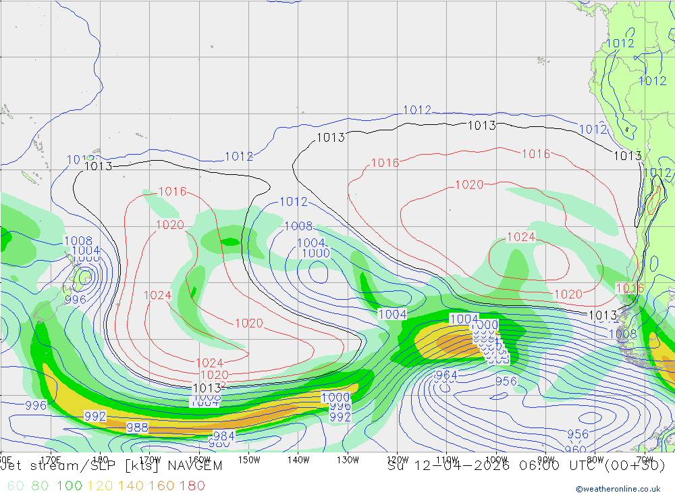Select the 964 isobar label
This screenshot has width=675, height=495.
[446, 375]
